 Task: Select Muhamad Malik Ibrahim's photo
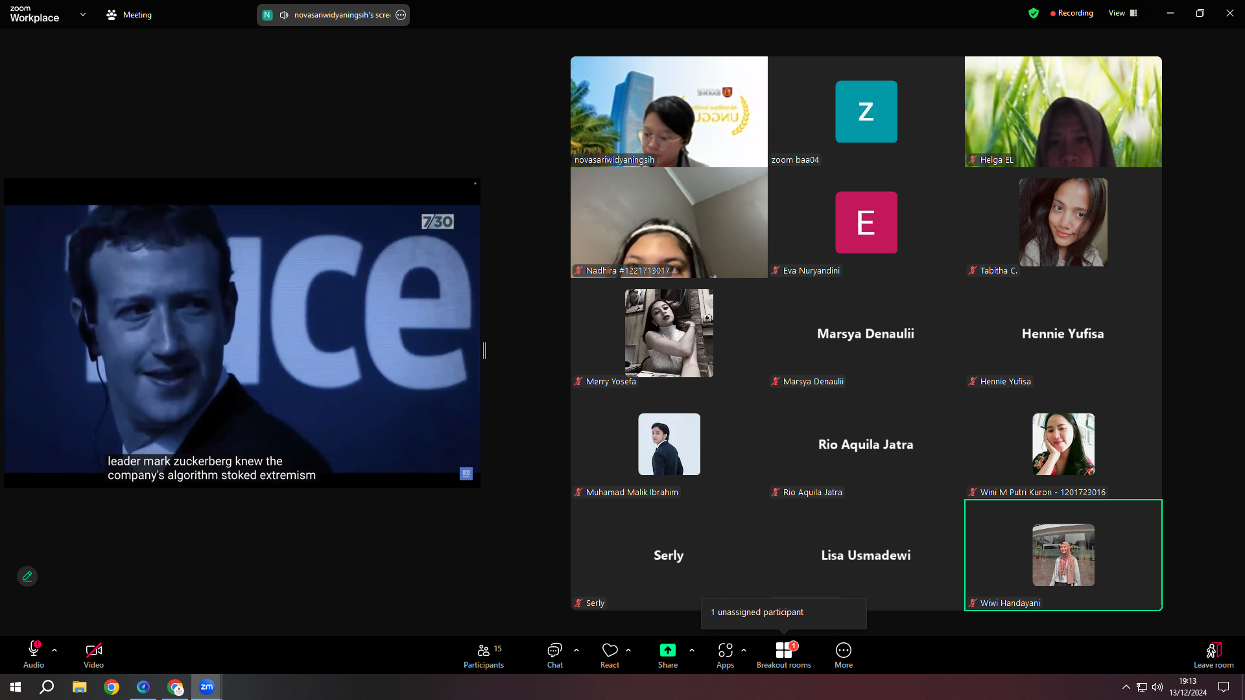click(669, 444)
